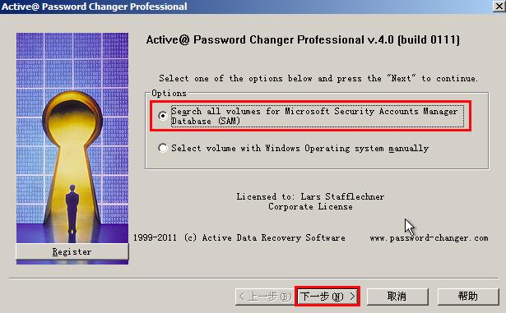
Task: Close the Password Changer window
Action: 499,6
